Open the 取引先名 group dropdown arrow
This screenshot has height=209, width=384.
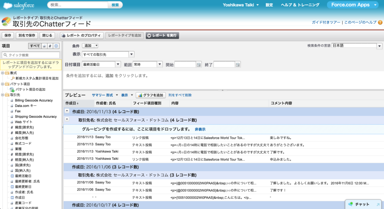67,119
